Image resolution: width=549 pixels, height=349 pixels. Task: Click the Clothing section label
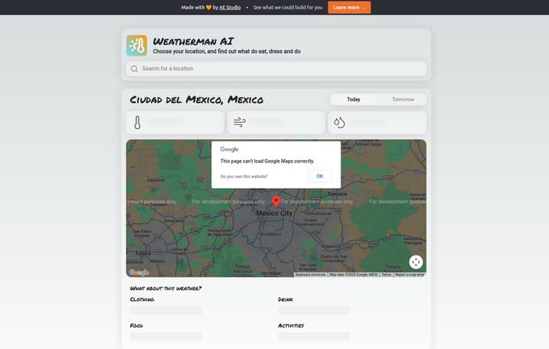coord(142,299)
